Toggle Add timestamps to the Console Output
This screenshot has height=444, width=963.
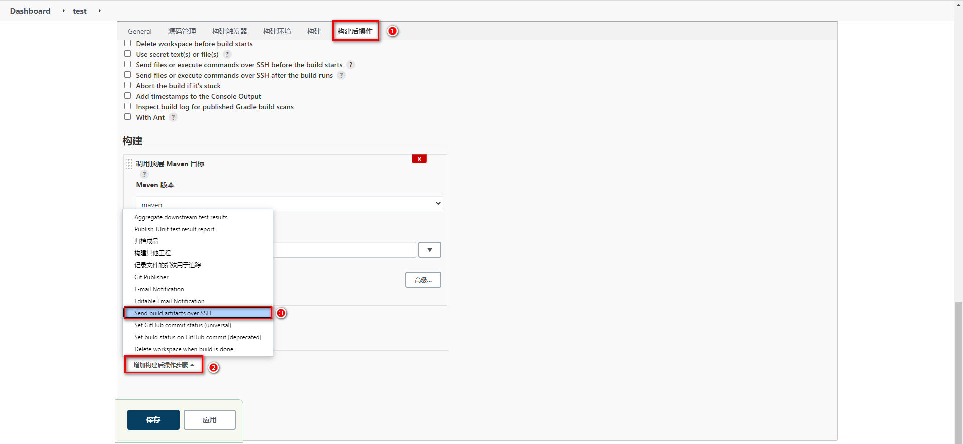click(x=128, y=96)
